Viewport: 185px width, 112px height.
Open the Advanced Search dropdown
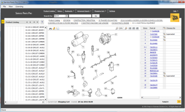click(84, 11)
